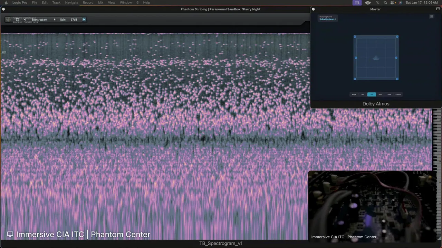Open Spotlight search in the menu bar
The image size is (442, 248).
pyautogui.click(x=385, y=2)
